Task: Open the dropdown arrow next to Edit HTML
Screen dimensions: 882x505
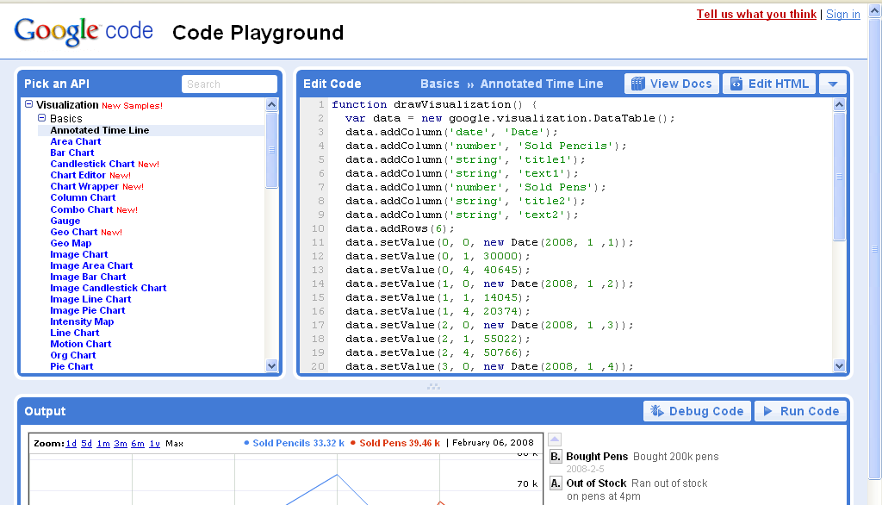Action: tap(832, 83)
